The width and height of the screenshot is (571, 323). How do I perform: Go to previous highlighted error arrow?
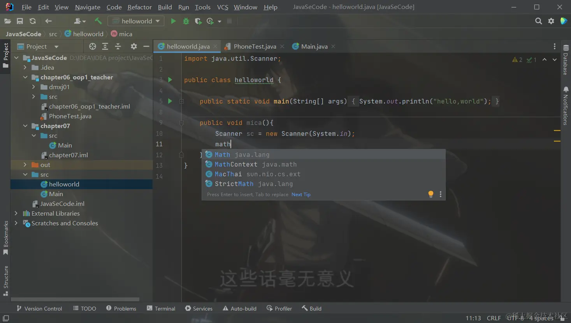pos(545,60)
